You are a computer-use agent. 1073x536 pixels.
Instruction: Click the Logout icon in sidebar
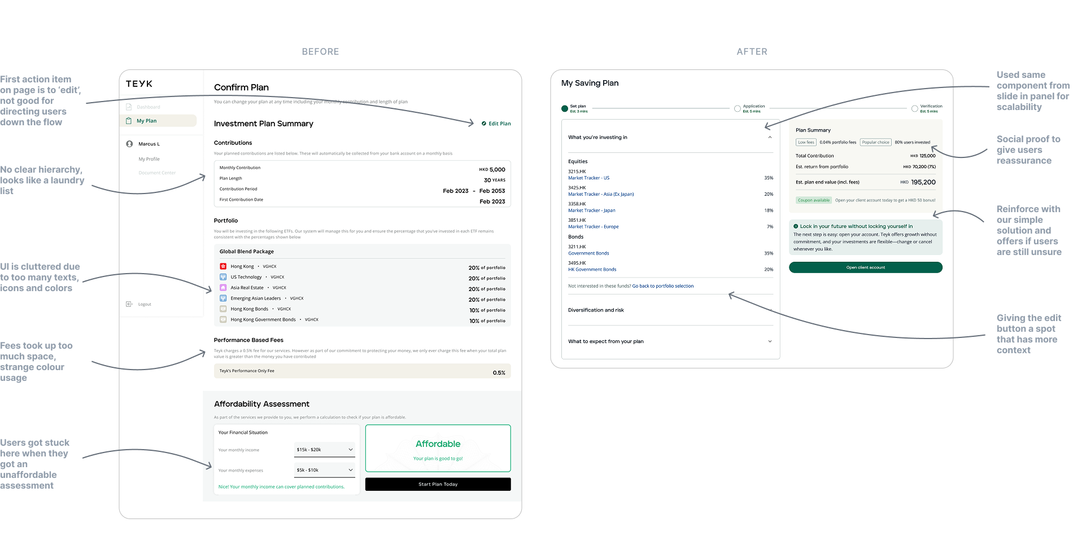tap(129, 304)
